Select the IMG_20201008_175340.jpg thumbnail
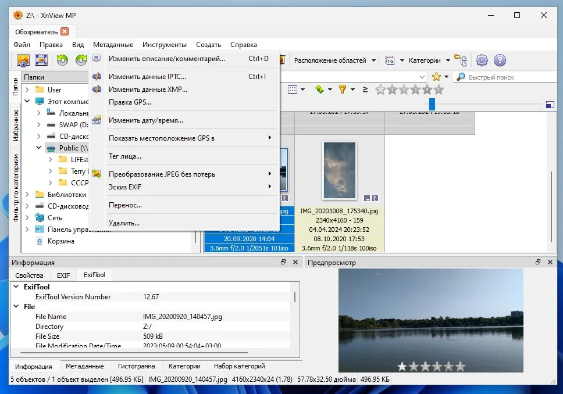 340,170
